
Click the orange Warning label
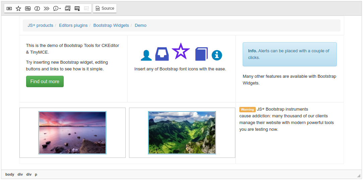coord(247,110)
